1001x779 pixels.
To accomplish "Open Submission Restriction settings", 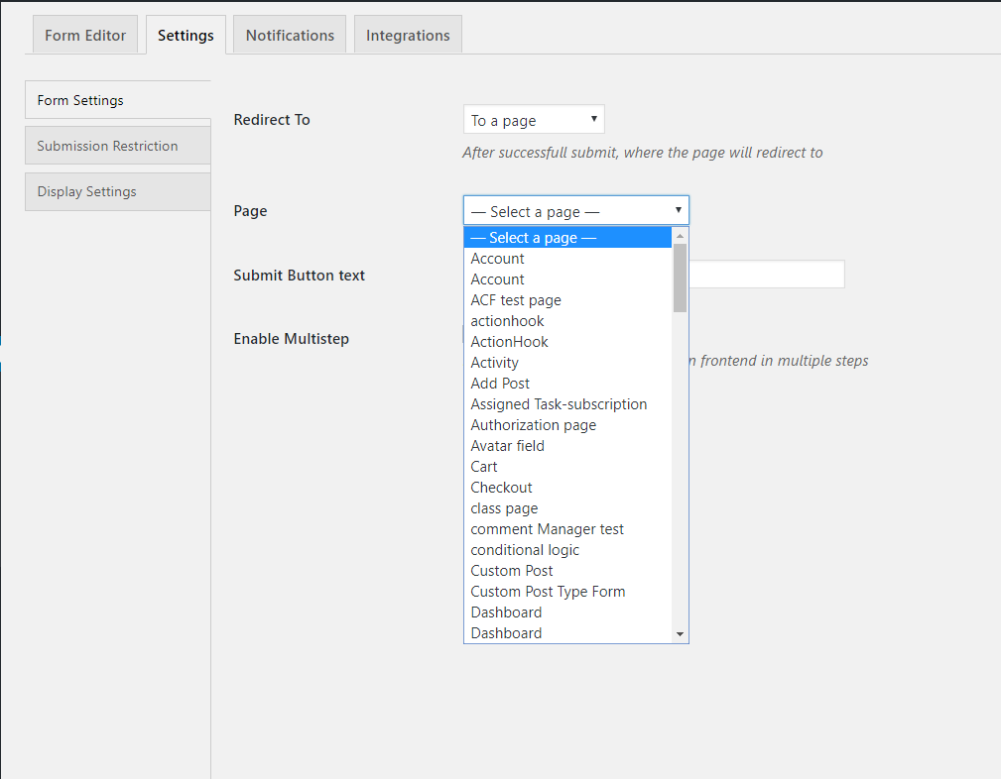I will [x=117, y=146].
